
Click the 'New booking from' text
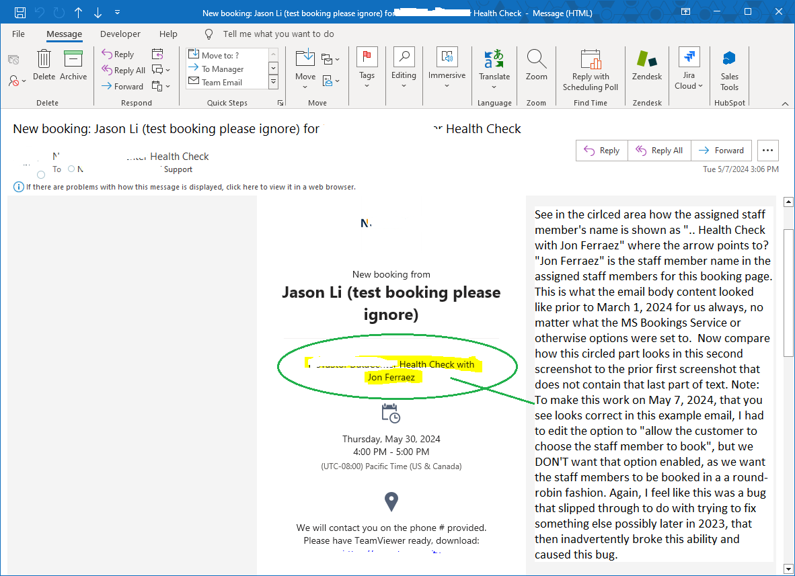pyautogui.click(x=391, y=274)
